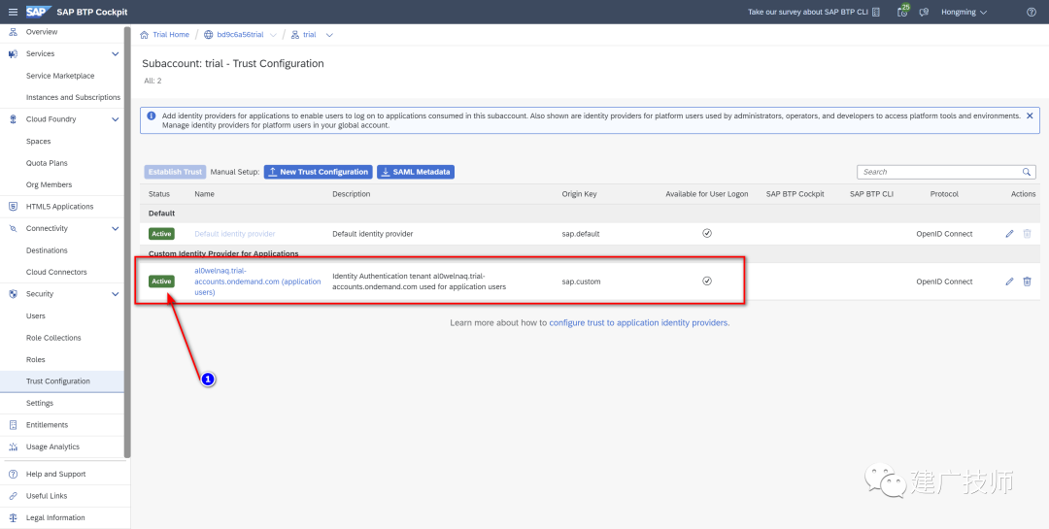Click the sidebar vertical scrollbar
The image size is (1049, 529).
127,241
